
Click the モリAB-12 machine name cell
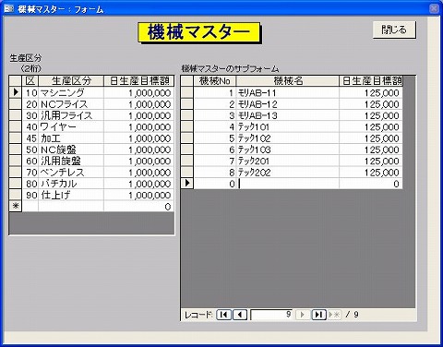point(288,104)
